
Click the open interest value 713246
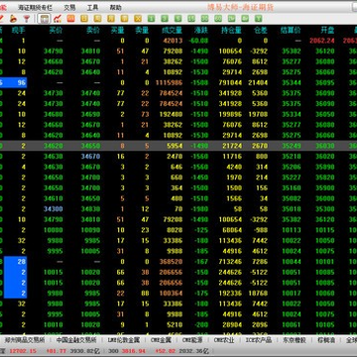click(x=230, y=262)
